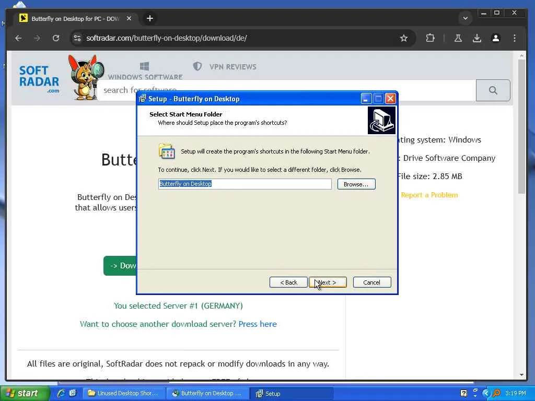535x401 pixels.
Task: Click the website search magnifier button
Action: pyautogui.click(x=493, y=90)
